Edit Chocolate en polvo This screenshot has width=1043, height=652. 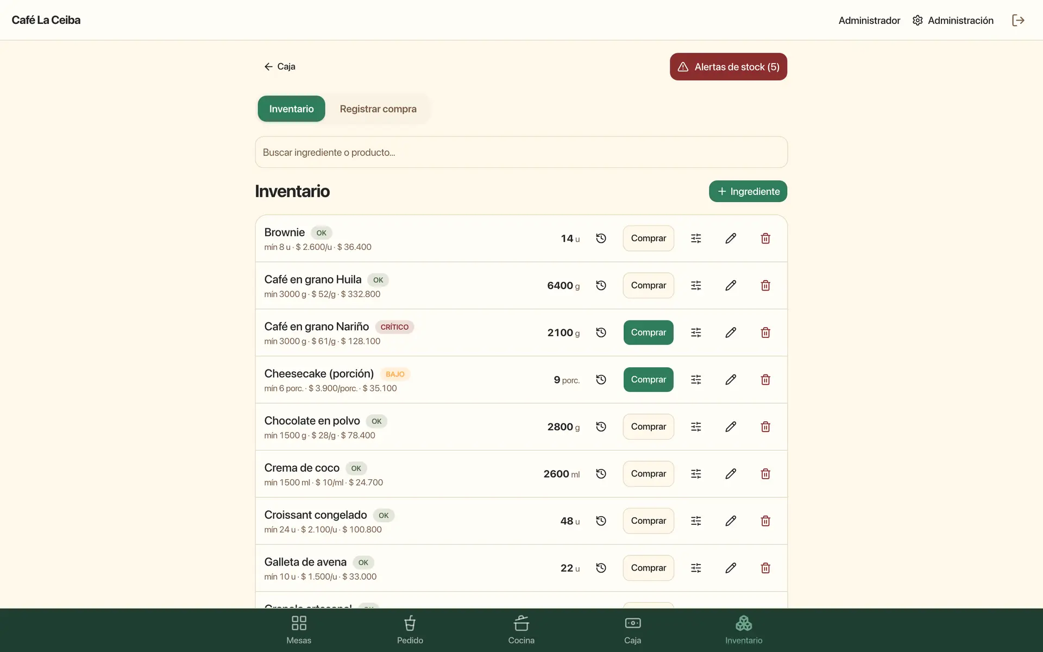pos(731,427)
